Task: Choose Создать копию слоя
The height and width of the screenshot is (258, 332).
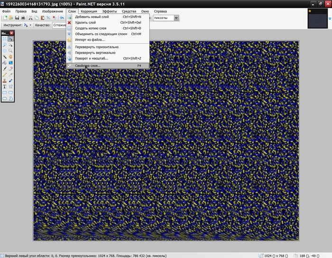Action: point(108,28)
